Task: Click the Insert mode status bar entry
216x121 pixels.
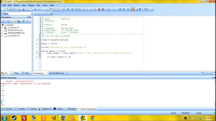Action: (199, 113)
